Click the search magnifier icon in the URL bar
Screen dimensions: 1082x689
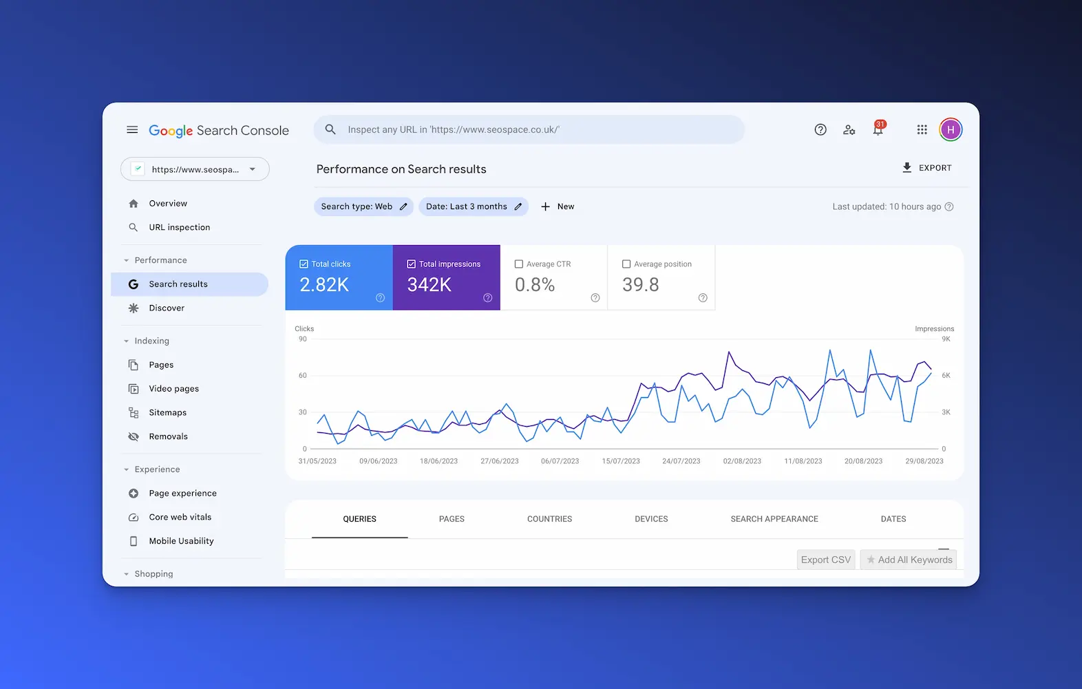tap(330, 129)
